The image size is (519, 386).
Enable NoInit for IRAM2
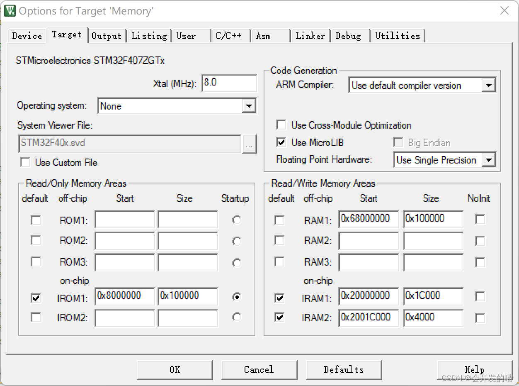coord(480,318)
